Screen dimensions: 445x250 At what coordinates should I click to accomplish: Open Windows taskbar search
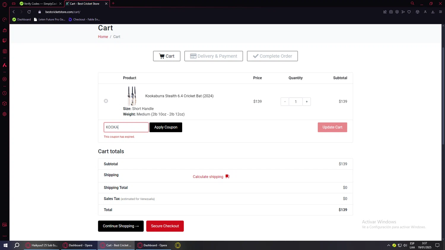[x=17, y=245]
